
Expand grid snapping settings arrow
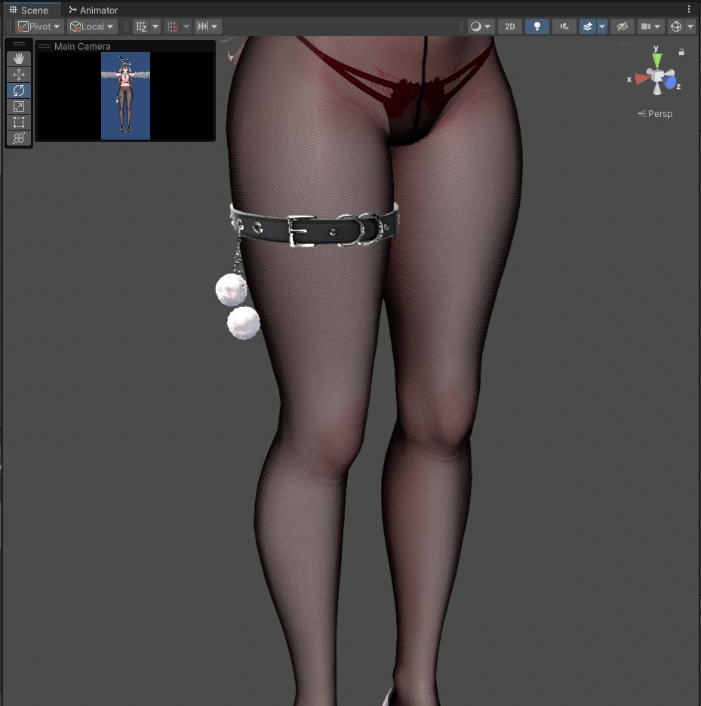186,26
